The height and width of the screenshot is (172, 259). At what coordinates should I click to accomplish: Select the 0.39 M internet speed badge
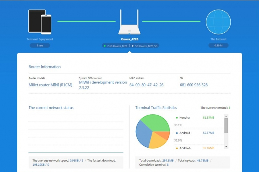point(219,46)
